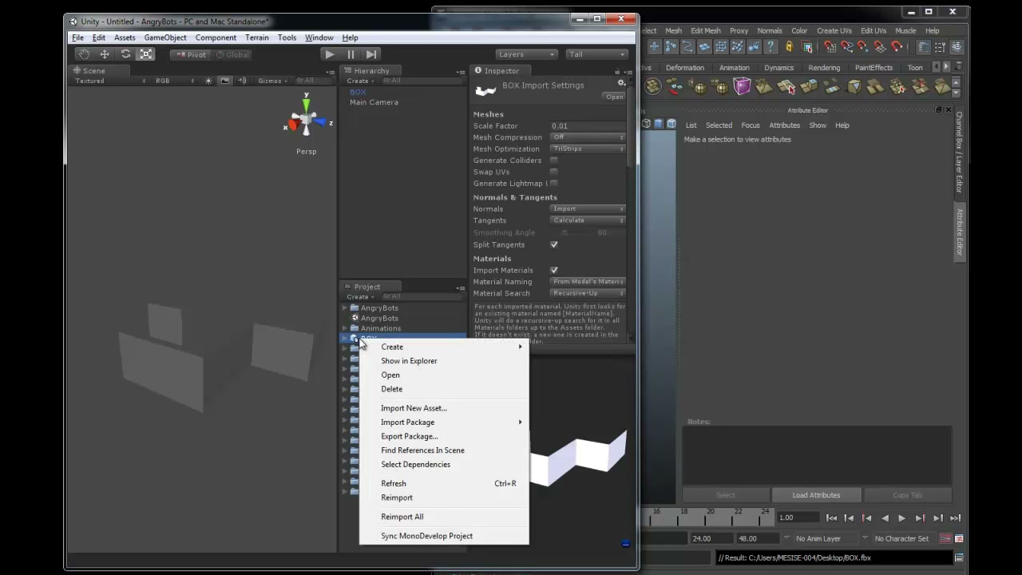This screenshot has width=1022, height=575.
Task: Click Load Attributes button in Maya
Action: tap(816, 495)
